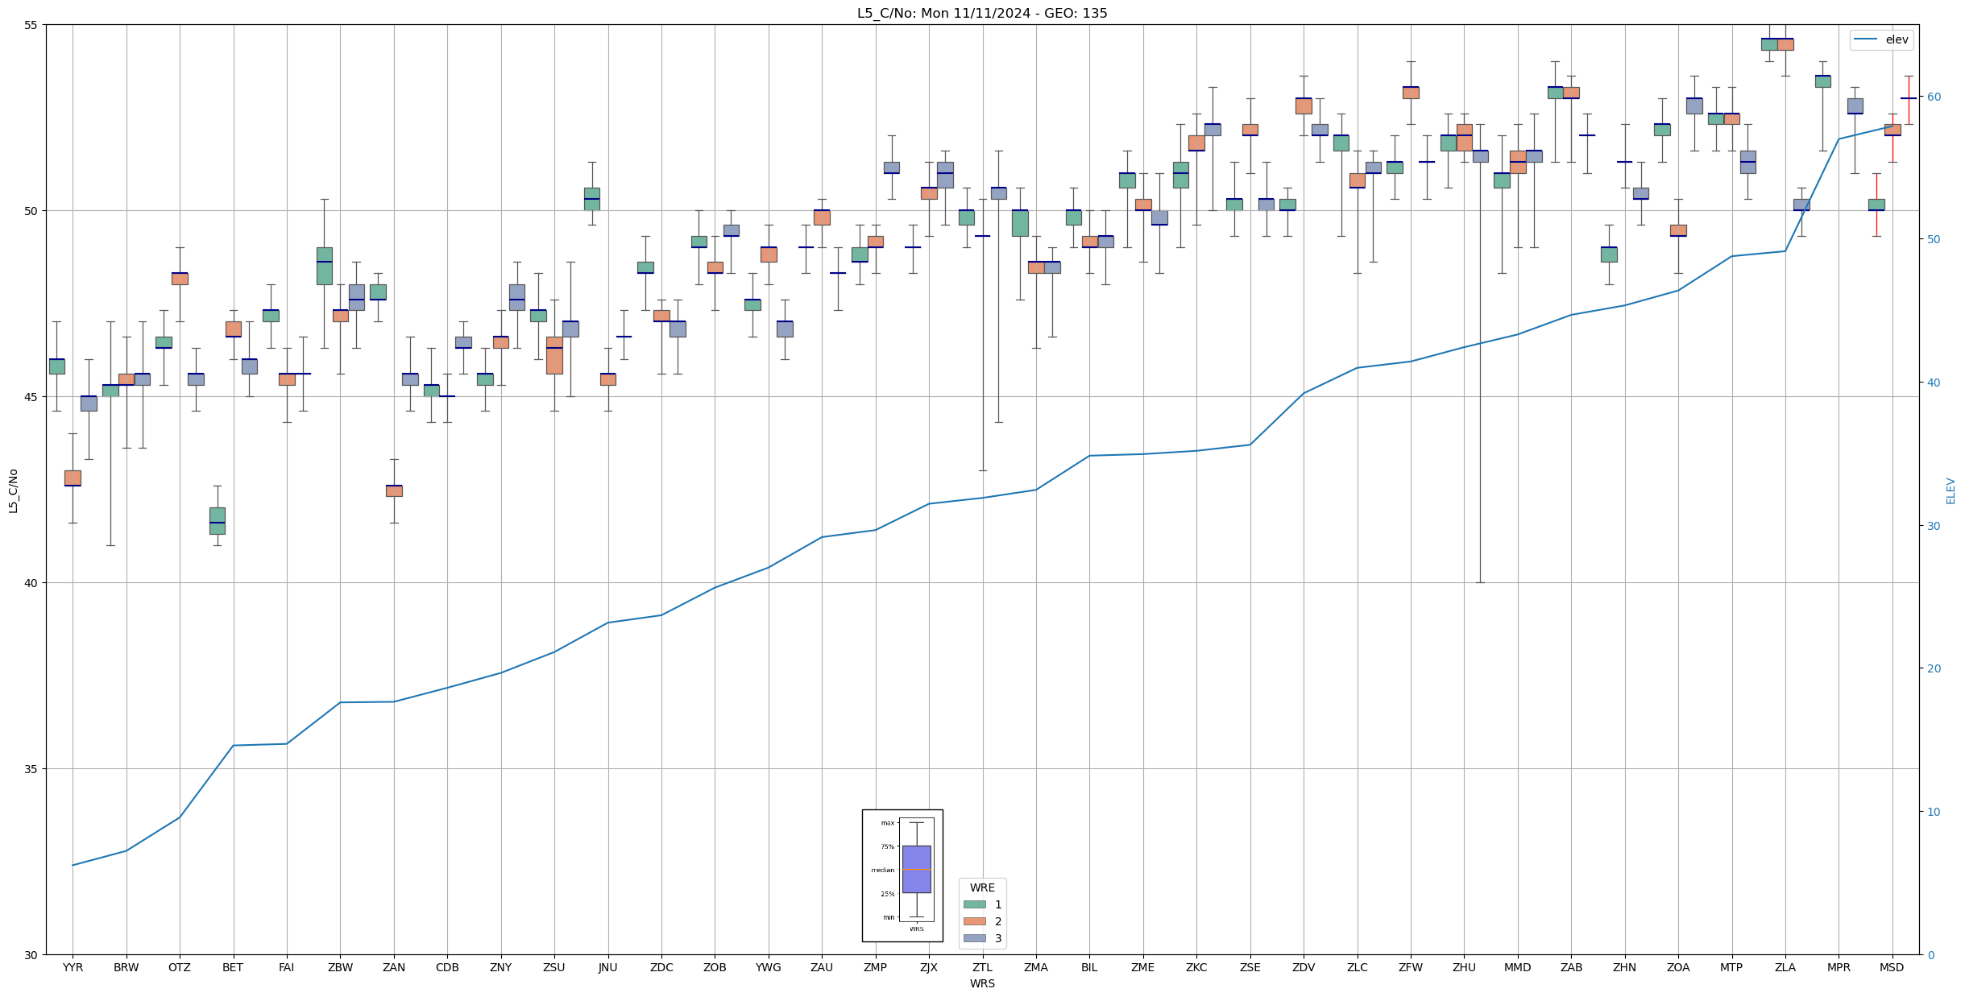The height and width of the screenshot is (997, 1965).
Task: Click x-axis tick label ZTL
Action: 983,967
